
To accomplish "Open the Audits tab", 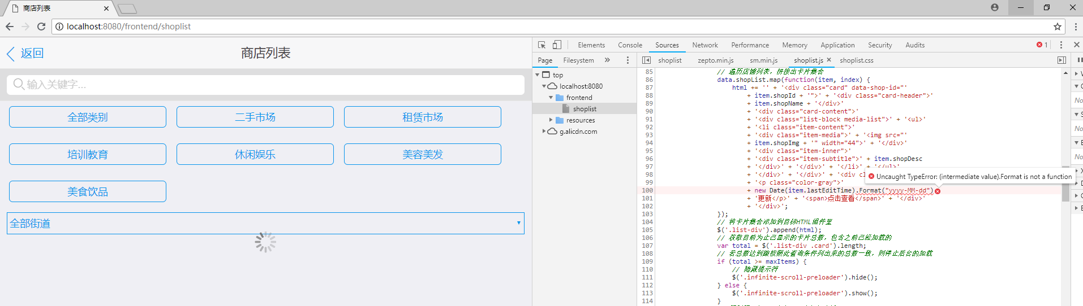I will [915, 45].
